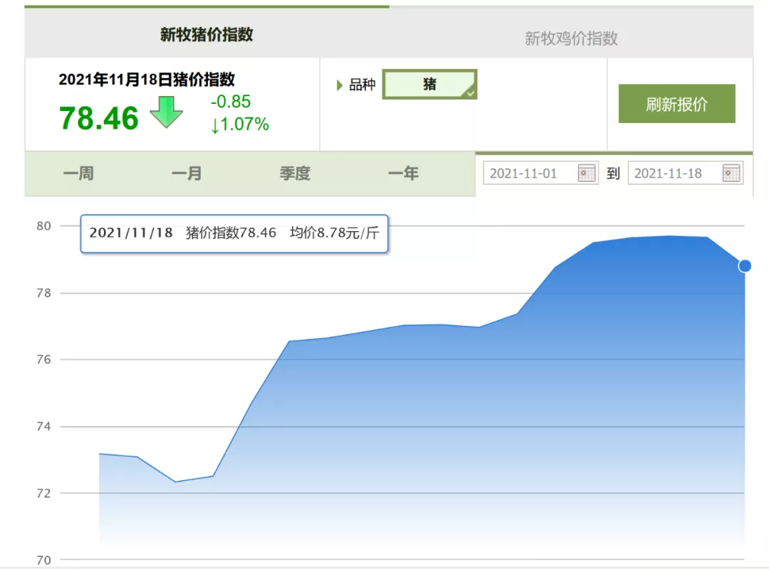Viewport: 769px width, 569px height.
Task: Switch to 新牧猪价指数 tab
Action: (x=206, y=34)
